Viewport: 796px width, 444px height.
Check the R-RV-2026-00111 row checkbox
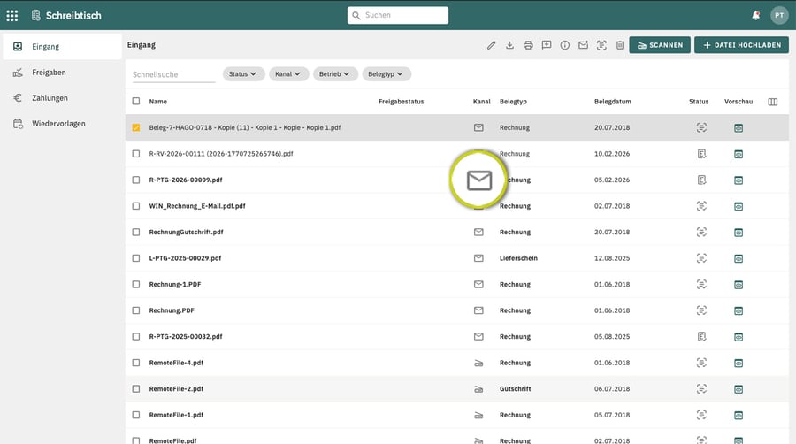136,154
